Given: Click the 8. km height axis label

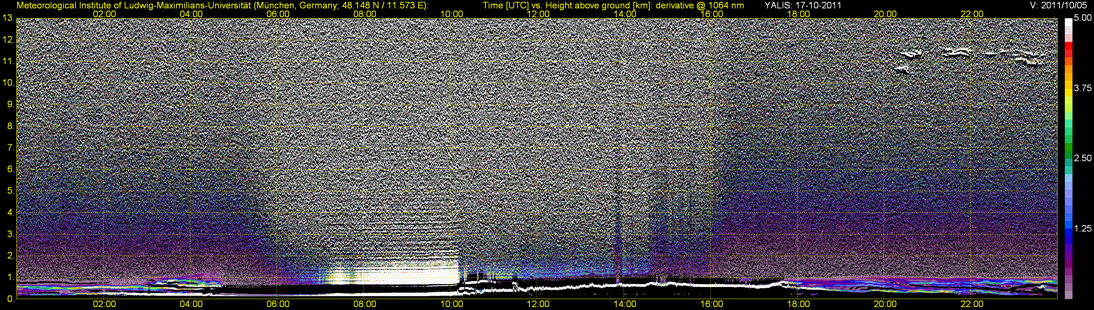Looking at the screenshot, I should point(10,126).
